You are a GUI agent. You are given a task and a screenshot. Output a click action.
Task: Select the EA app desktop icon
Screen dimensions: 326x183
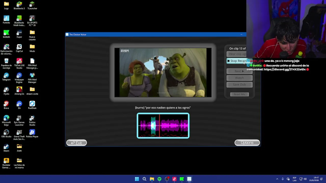pos(19,105)
